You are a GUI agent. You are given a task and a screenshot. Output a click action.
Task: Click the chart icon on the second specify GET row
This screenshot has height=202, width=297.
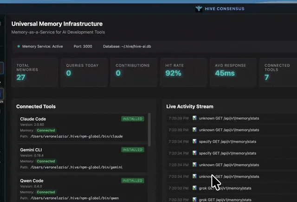(x=194, y=153)
